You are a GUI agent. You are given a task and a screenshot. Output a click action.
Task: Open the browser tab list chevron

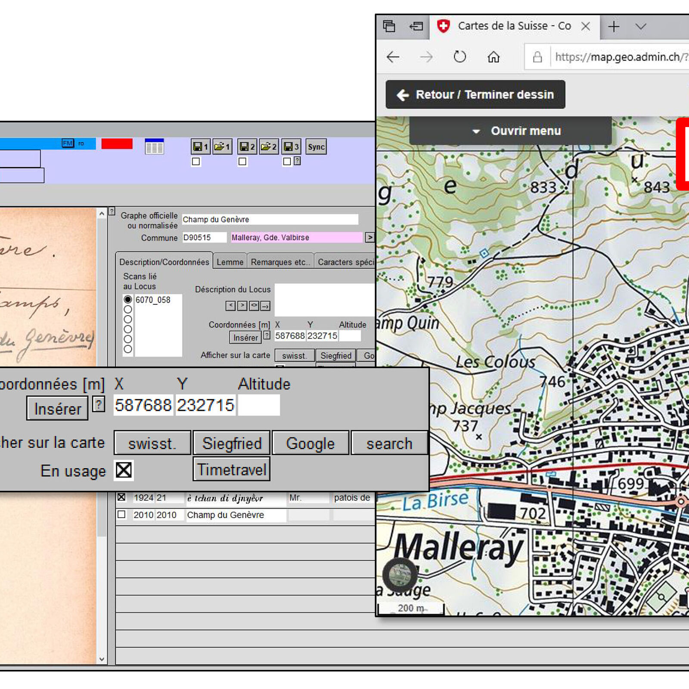[641, 27]
